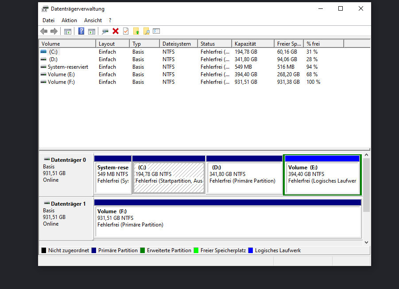This screenshot has width=399, height=289.
Task: Sort by the Freier Sp... column header
Action: (289, 44)
